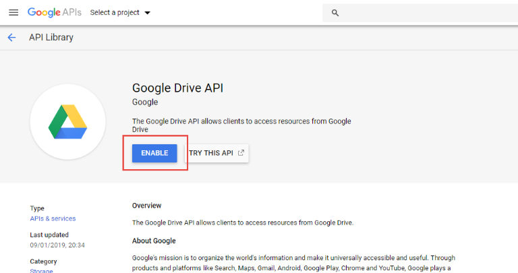Click the magnifier search icon

pos(335,13)
